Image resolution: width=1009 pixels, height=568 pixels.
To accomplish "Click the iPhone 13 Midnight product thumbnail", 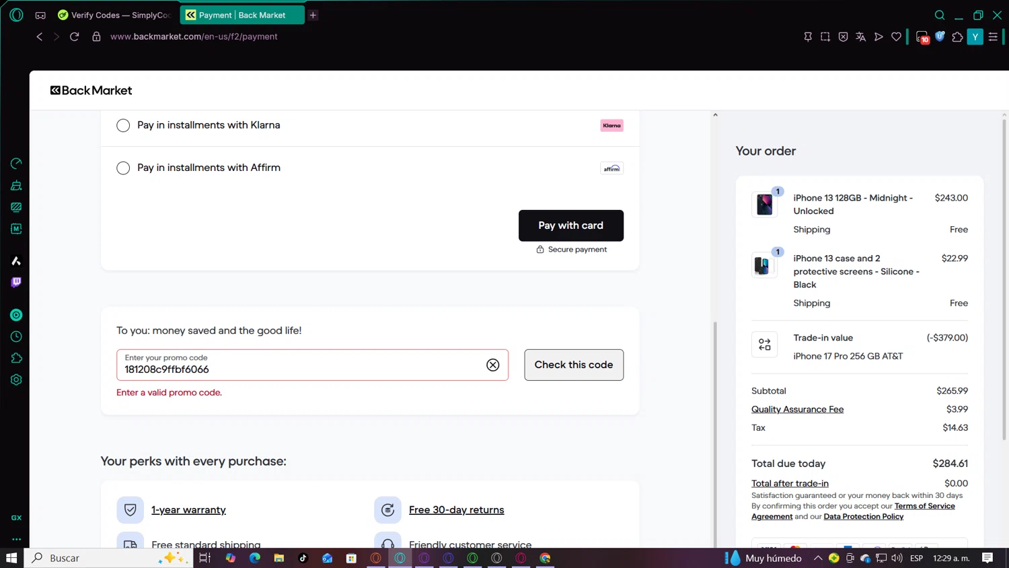I will 765,204.
